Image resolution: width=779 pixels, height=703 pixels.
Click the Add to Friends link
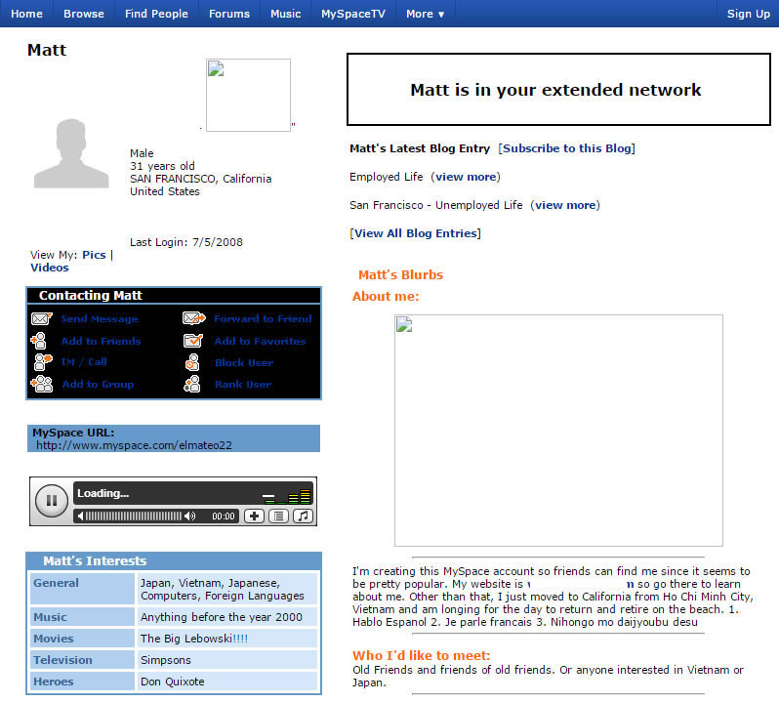click(x=101, y=341)
